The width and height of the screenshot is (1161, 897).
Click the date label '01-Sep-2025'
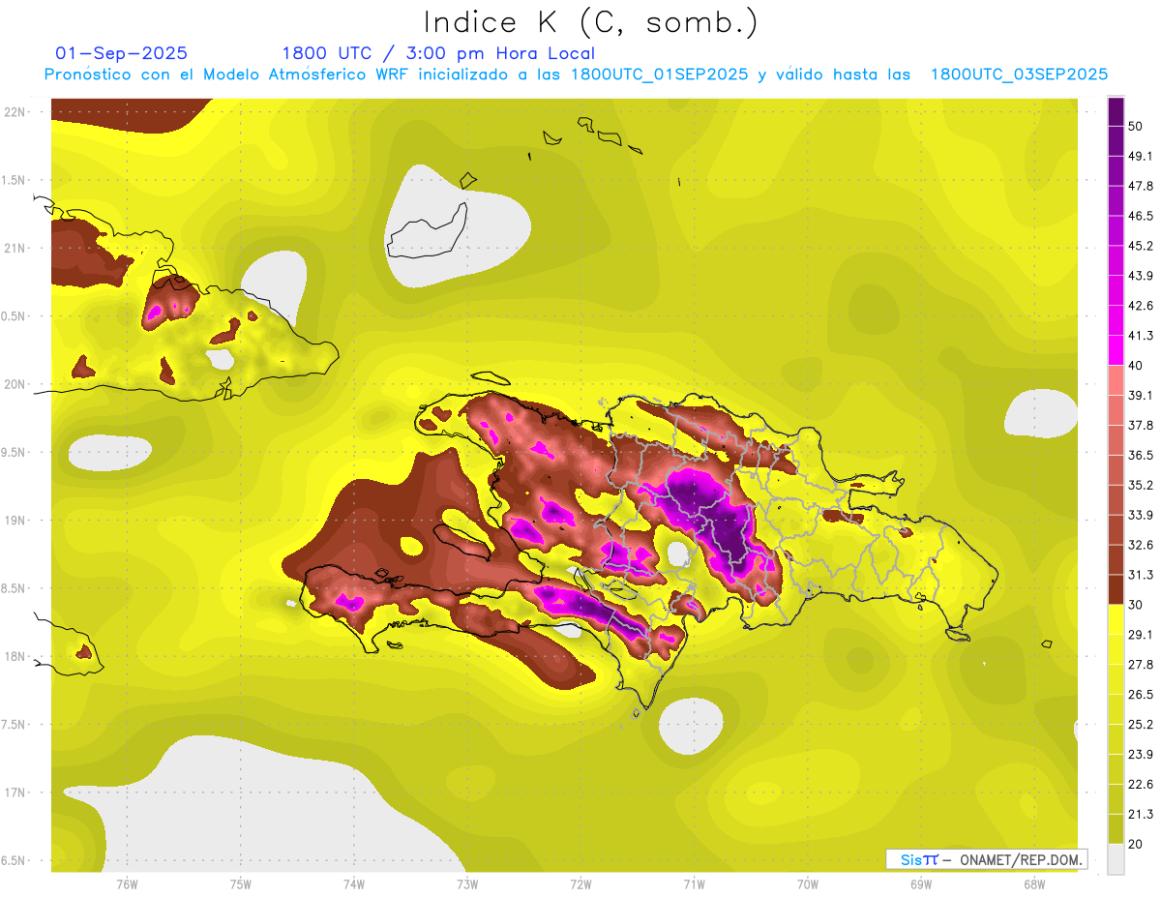(121, 53)
